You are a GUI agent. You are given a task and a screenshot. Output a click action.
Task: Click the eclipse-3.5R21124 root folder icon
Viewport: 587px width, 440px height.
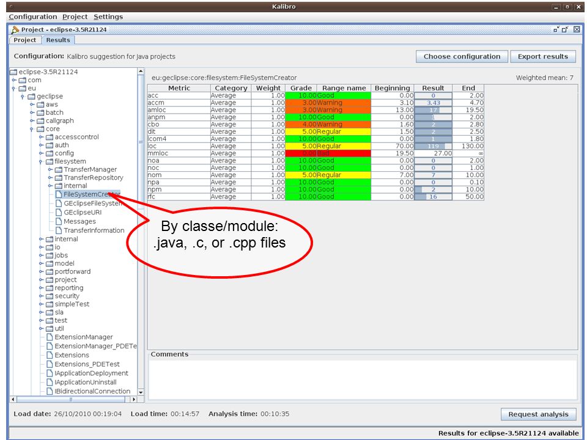(x=14, y=72)
